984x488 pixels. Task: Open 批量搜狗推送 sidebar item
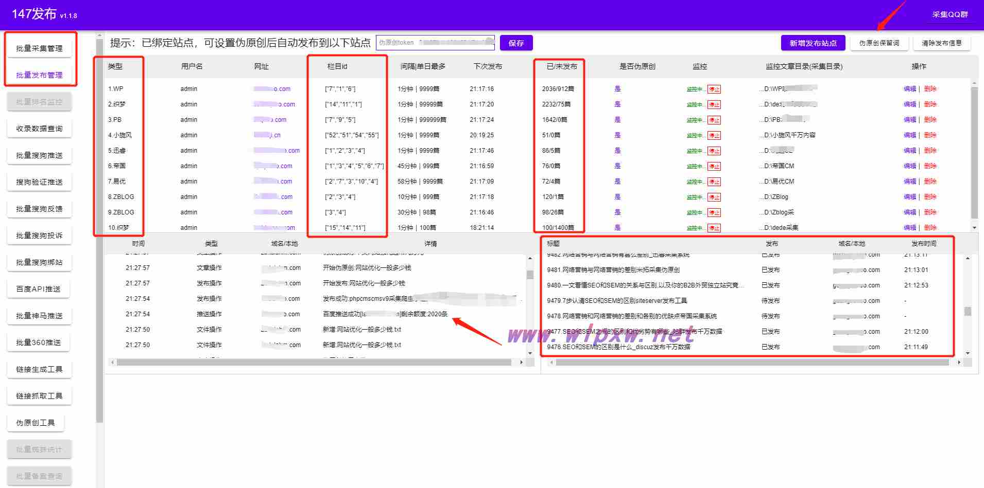39,155
